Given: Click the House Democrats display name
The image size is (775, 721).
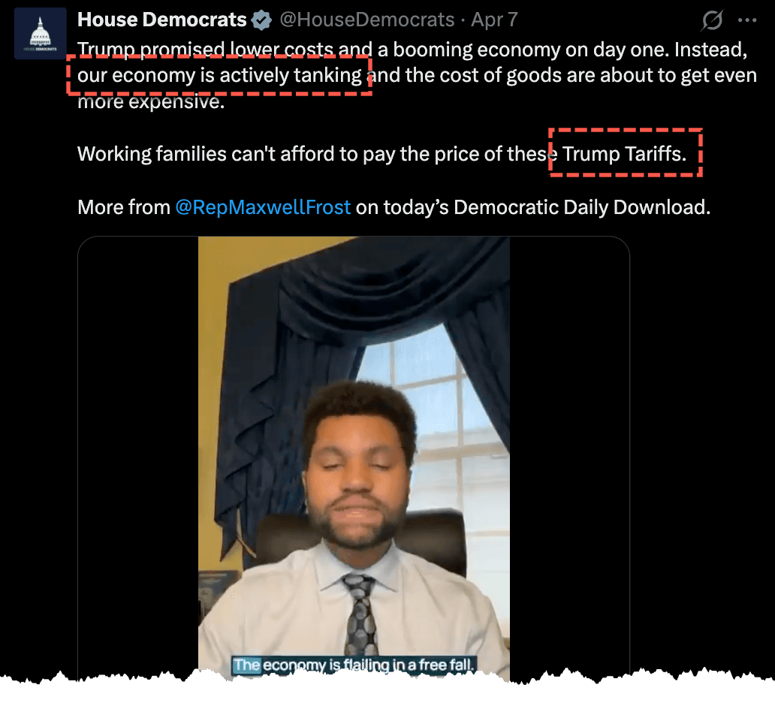Looking at the screenshot, I should [x=161, y=20].
